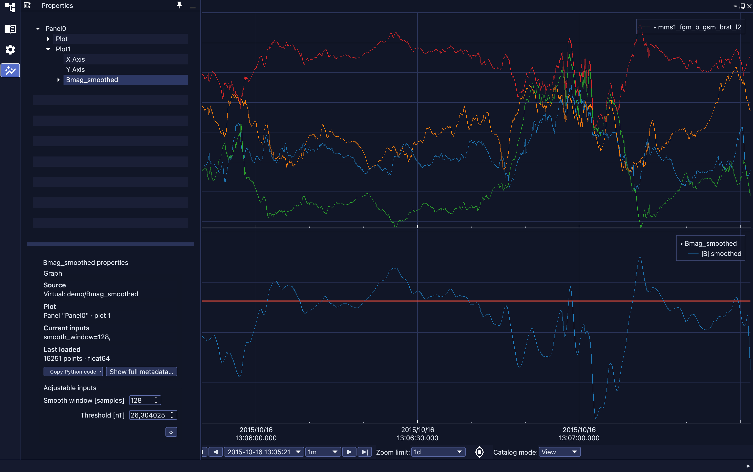Collapse the Panel0 tree node

[38, 29]
